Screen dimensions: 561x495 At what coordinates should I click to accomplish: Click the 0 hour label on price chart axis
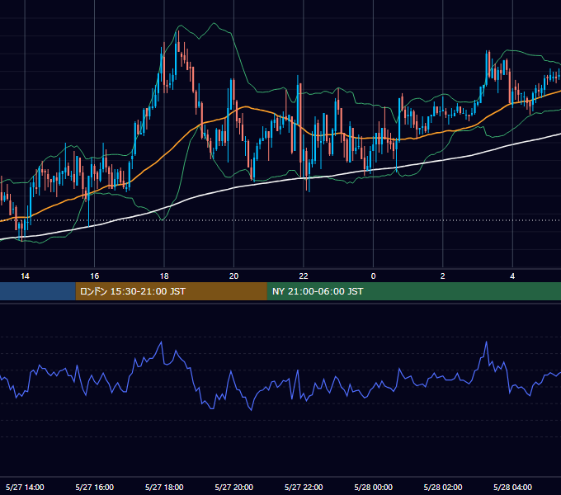tap(373, 276)
